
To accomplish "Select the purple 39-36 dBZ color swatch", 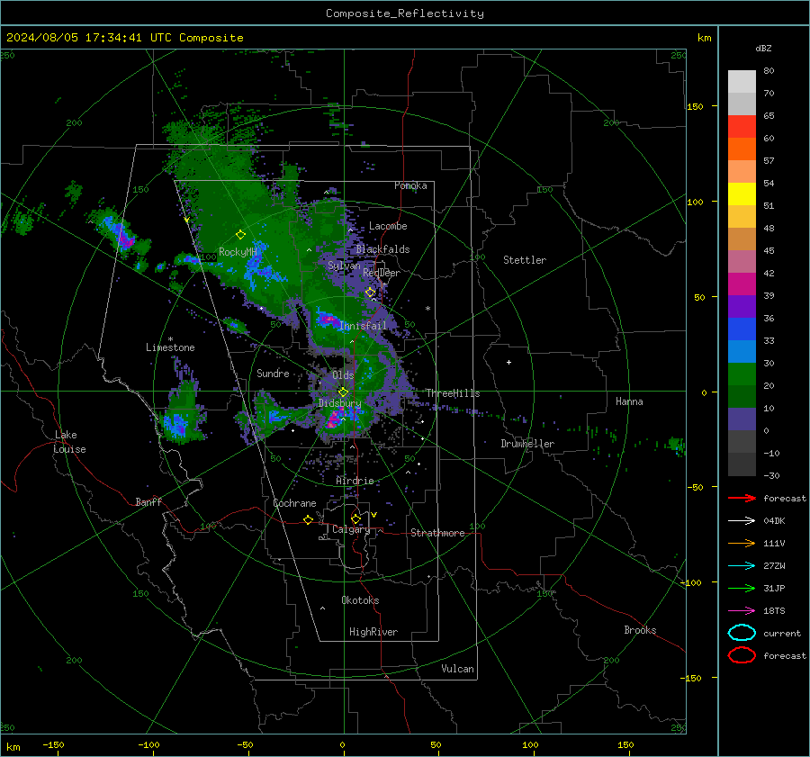I will pos(742,307).
